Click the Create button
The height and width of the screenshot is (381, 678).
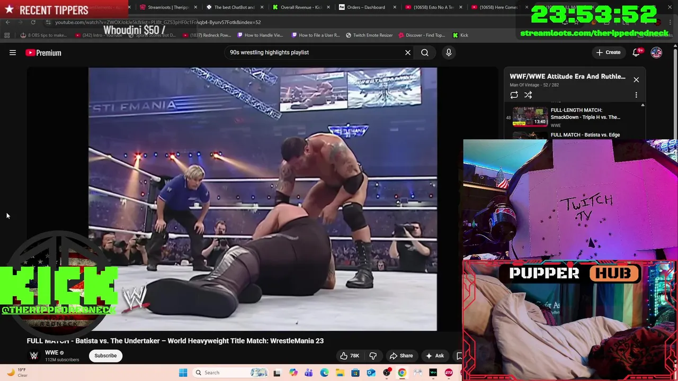pos(608,52)
